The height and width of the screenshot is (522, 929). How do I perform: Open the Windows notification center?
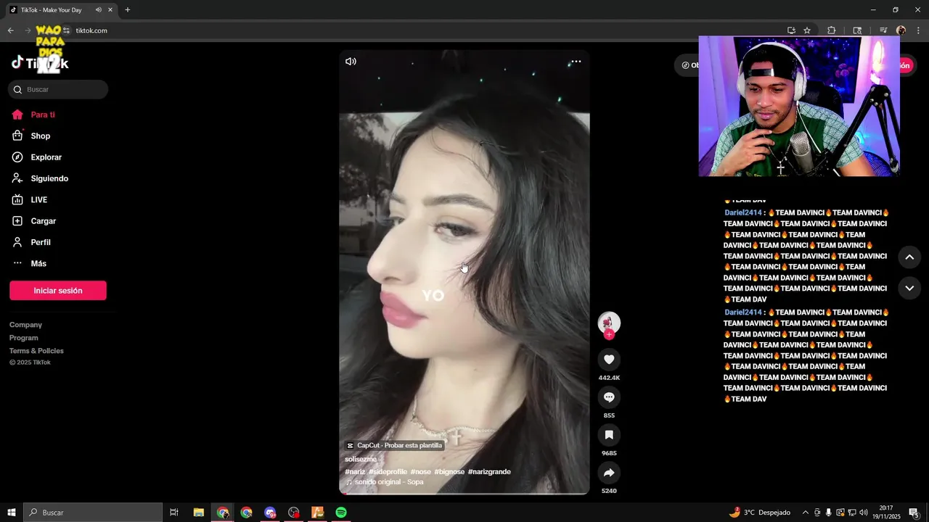914,513
